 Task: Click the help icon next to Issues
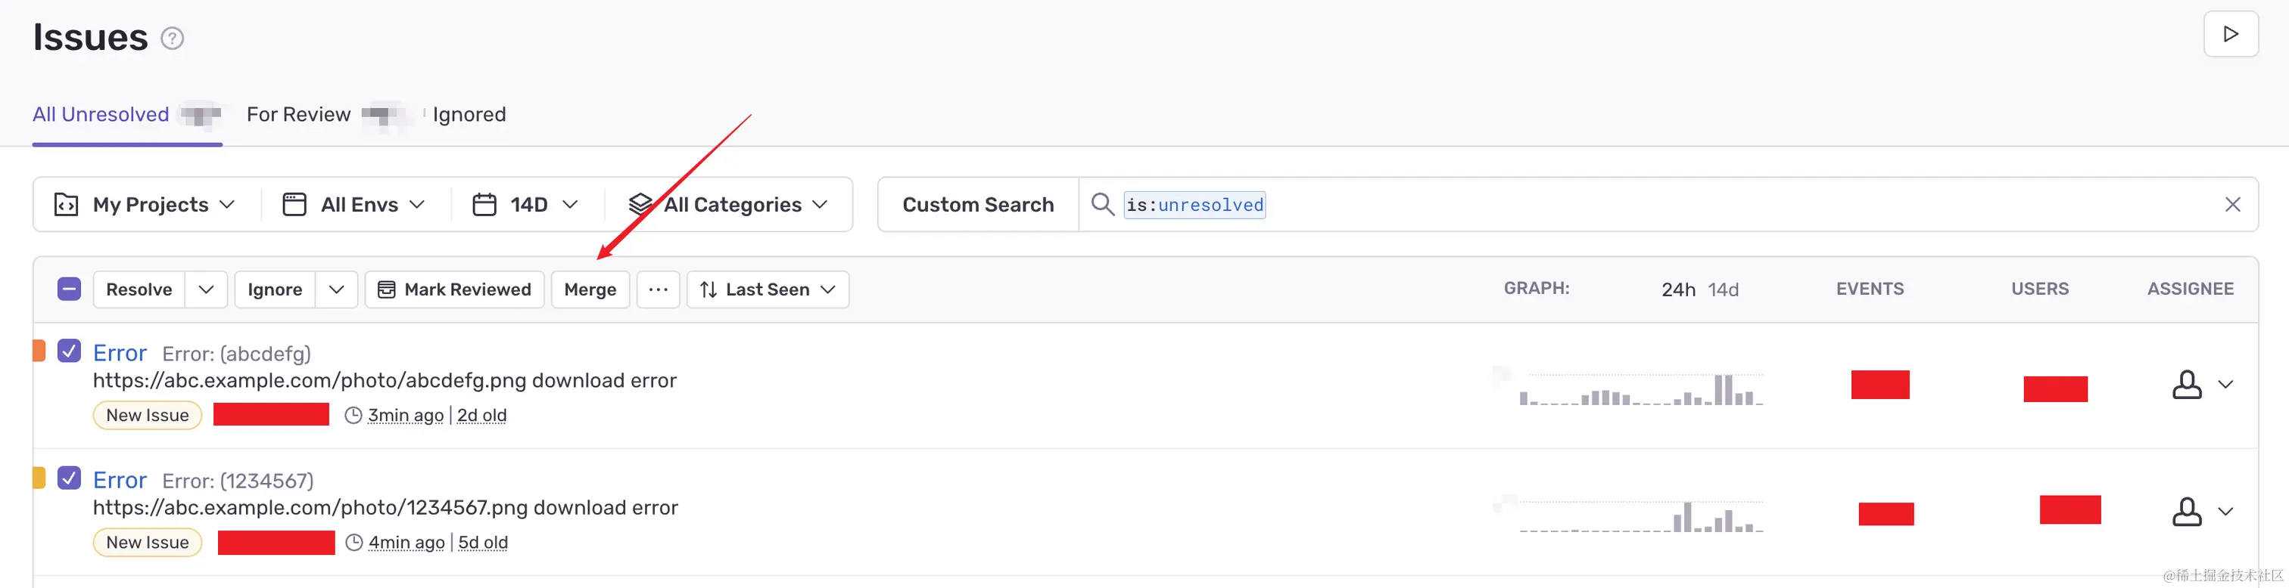(172, 38)
